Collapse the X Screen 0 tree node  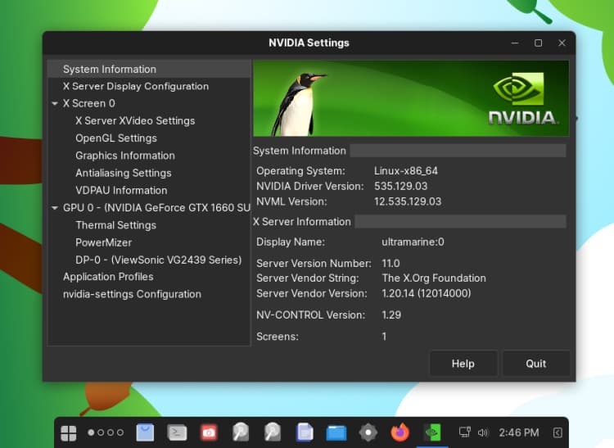point(55,103)
